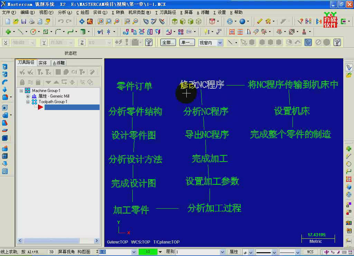Click the 构图面 button
This screenshot has width=354, height=256.
[84, 252]
